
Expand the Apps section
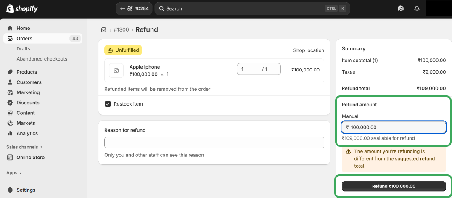14,172
